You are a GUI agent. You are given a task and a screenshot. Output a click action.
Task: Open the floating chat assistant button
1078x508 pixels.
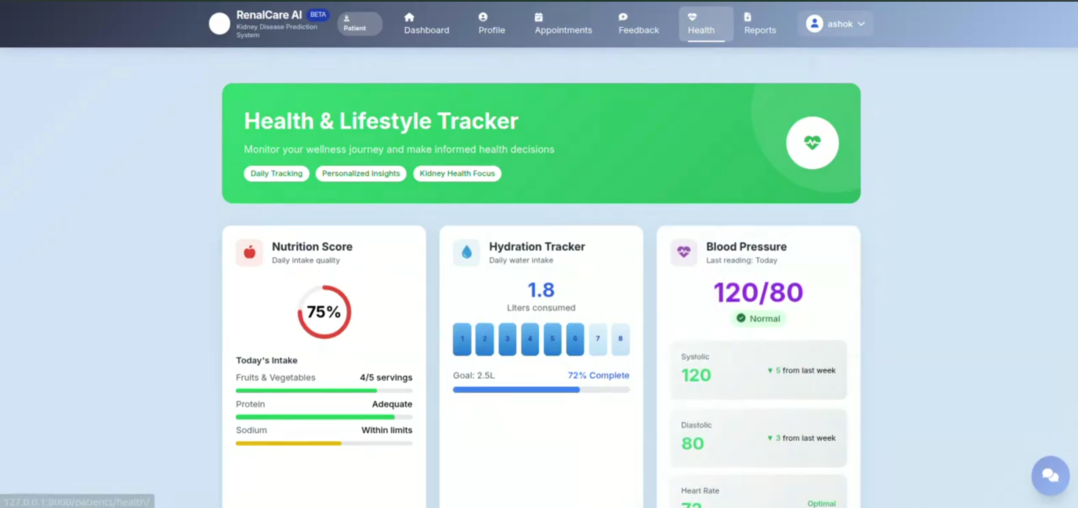tap(1050, 475)
